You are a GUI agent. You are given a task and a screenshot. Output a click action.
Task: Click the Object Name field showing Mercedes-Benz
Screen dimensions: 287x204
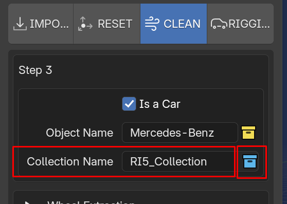pos(180,133)
